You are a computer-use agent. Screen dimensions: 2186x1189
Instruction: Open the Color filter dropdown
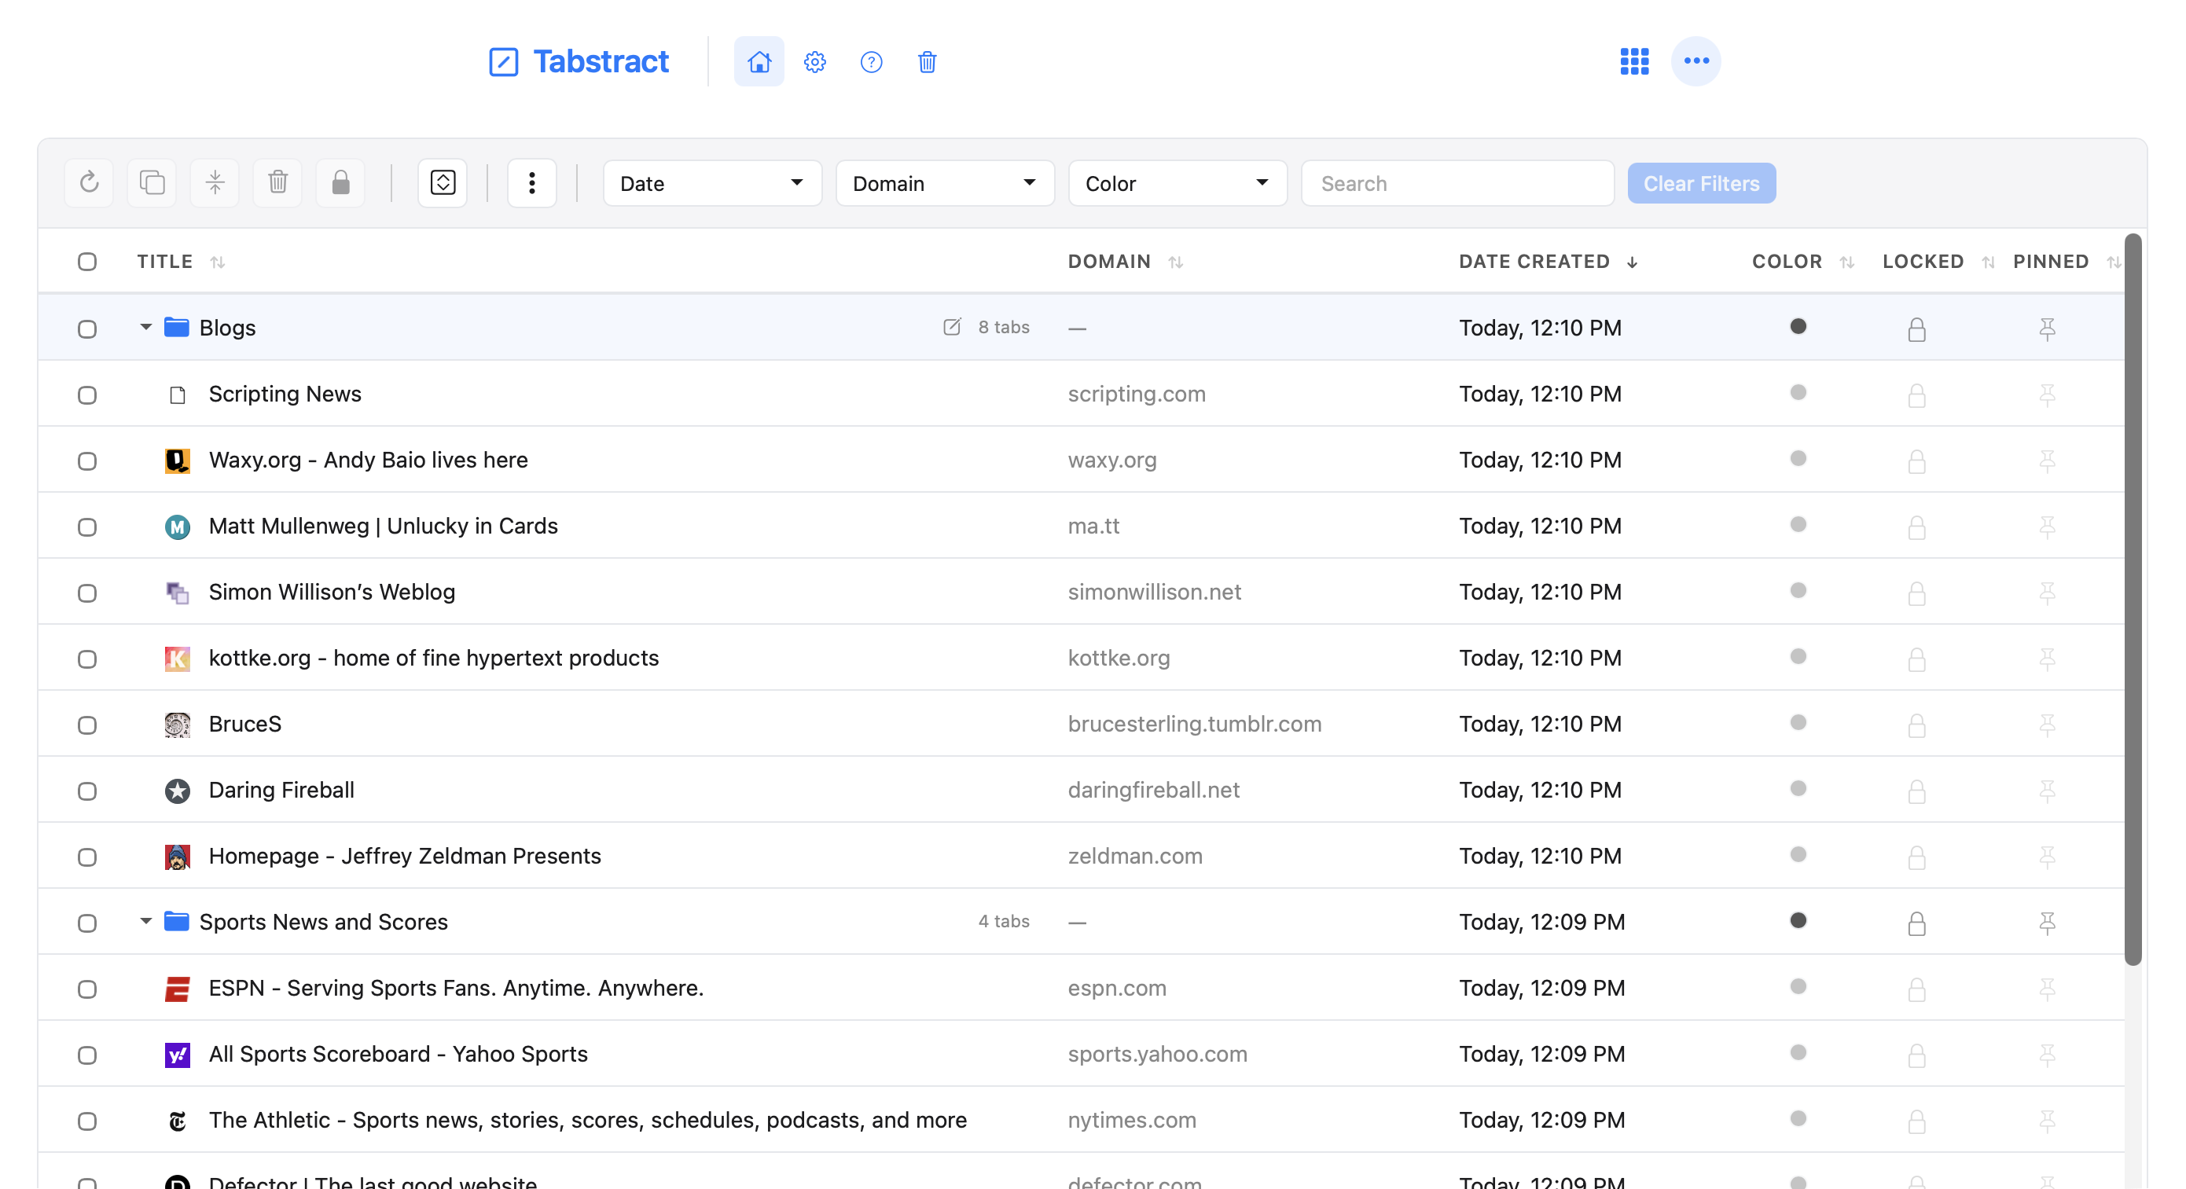tap(1176, 183)
